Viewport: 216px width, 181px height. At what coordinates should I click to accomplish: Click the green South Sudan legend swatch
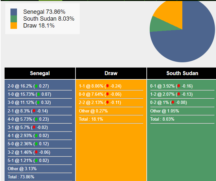(14, 19)
